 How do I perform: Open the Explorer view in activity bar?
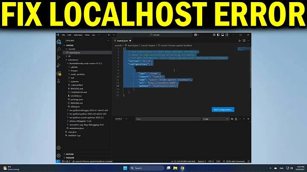click(58, 42)
